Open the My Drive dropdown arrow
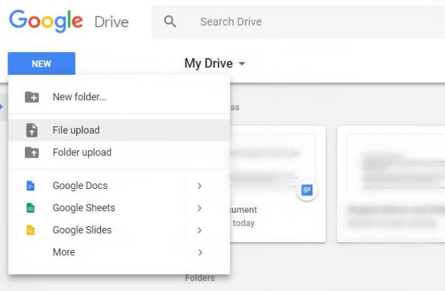The width and height of the screenshot is (445, 291). [x=242, y=64]
